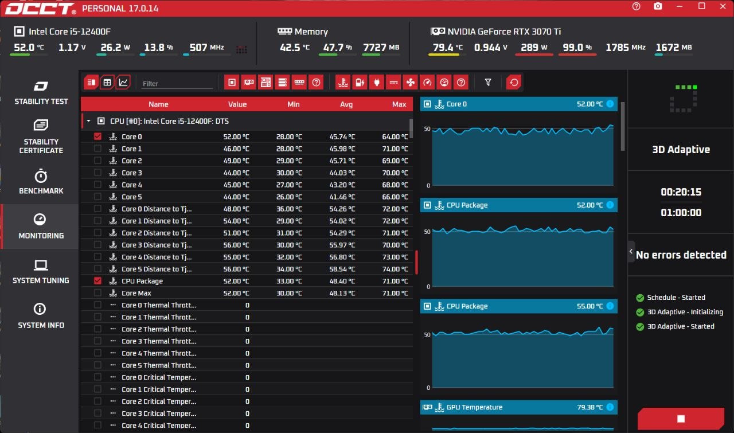The width and height of the screenshot is (734, 433).
Task: Open the System Info section
Action: 41,316
